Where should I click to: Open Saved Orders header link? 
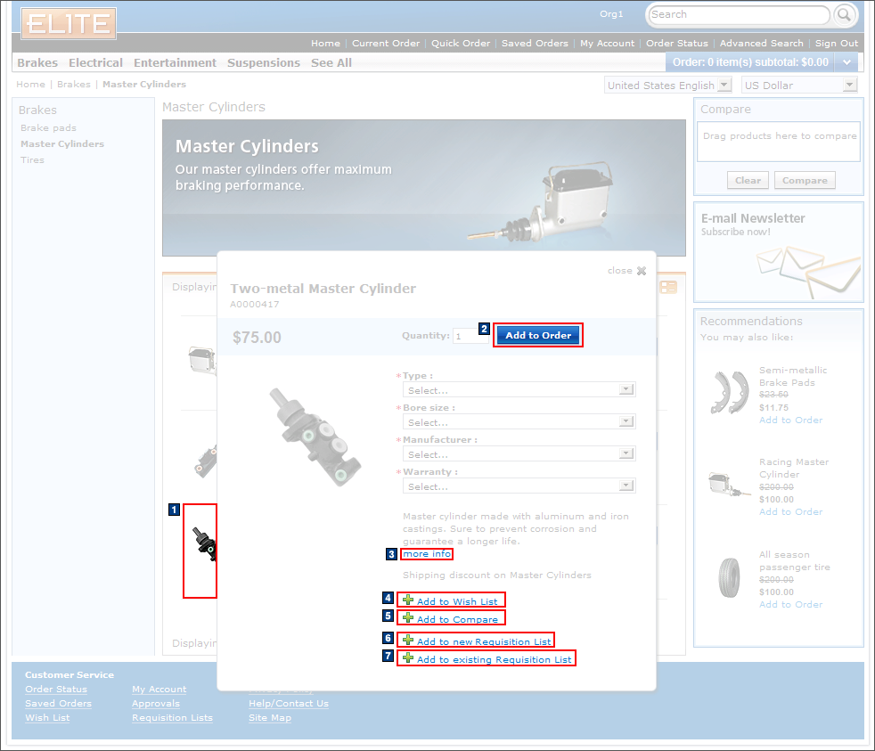click(x=535, y=43)
